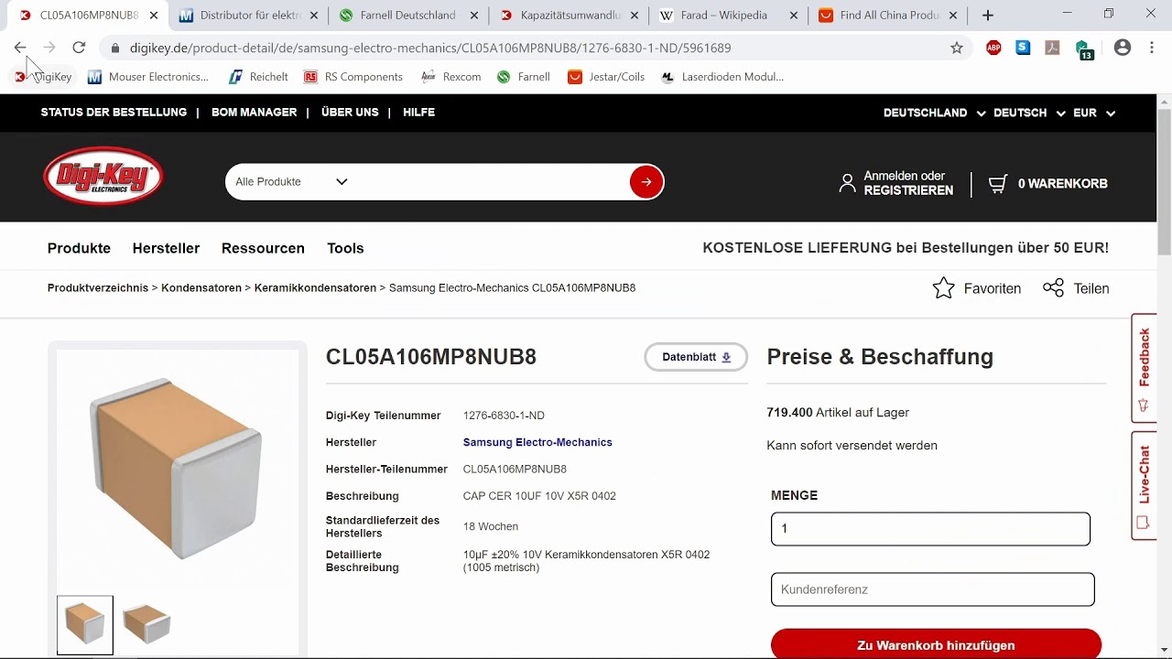Open RS Components bookmark

[x=353, y=77]
